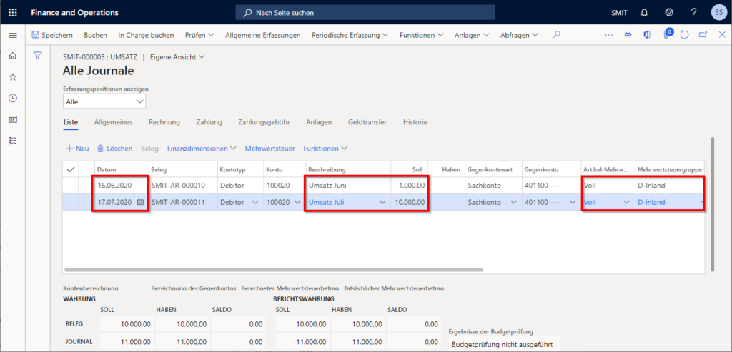Sort by the Datum column header
The image size is (732, 352).
[x=122, y=169]
